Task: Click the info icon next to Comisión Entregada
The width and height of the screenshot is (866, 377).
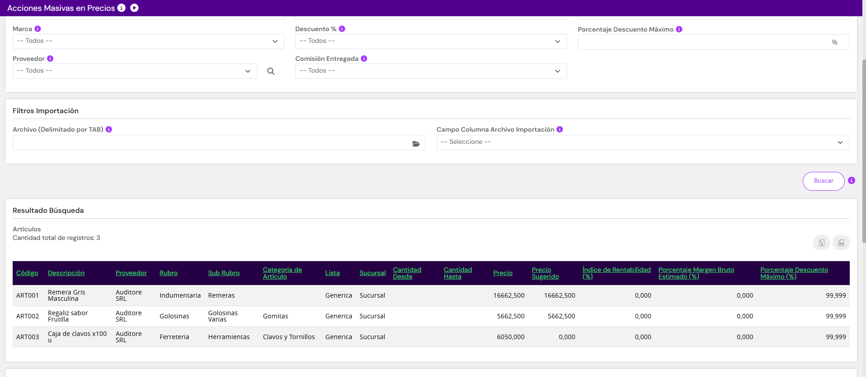Action: tap(364, 59)
